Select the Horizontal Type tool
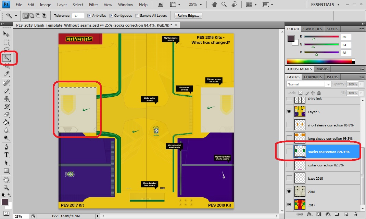 pyautogui.click(x=6, y=155)
